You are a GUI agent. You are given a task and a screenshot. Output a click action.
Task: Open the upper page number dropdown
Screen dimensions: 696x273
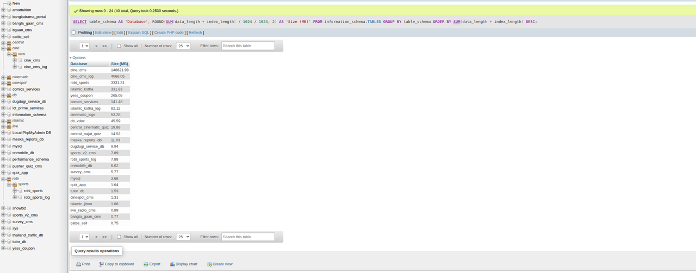point(84,46)
